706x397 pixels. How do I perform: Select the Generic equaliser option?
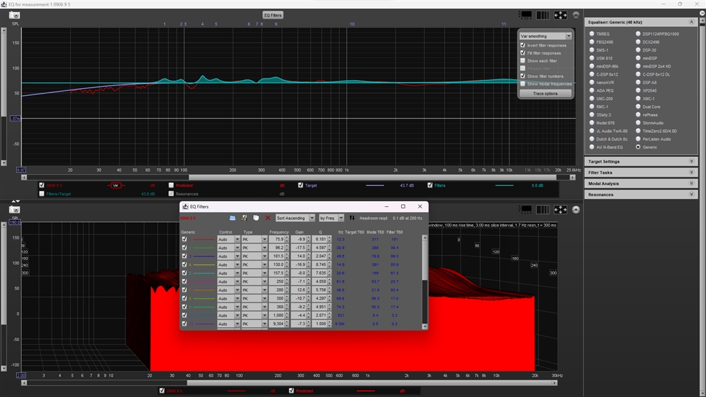pos(638,147)
